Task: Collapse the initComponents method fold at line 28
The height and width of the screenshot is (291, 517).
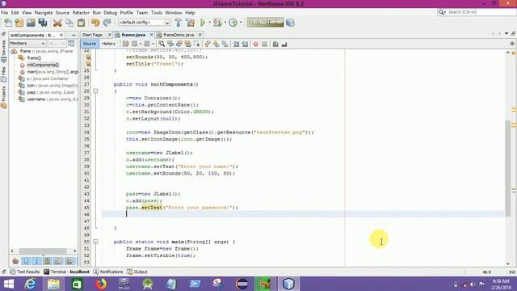Action: pos(95,91)
